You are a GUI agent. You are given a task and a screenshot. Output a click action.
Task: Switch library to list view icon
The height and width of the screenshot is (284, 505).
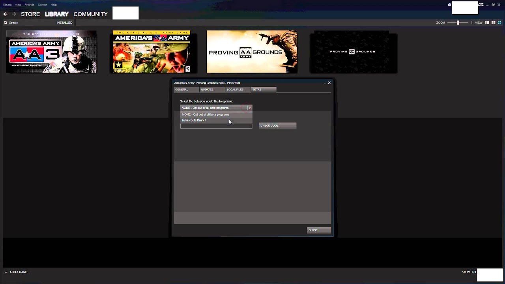point(493,23)
